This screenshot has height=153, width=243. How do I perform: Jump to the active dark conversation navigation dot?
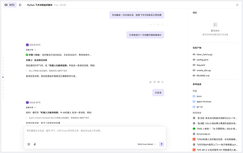click(3, 77)
